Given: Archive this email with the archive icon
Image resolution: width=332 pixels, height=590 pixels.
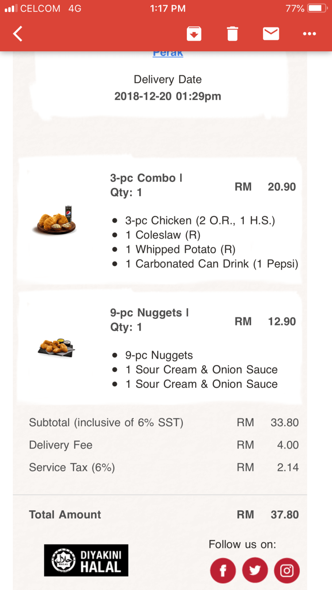Looking at the screenshot, I should (x=194, y=34).
